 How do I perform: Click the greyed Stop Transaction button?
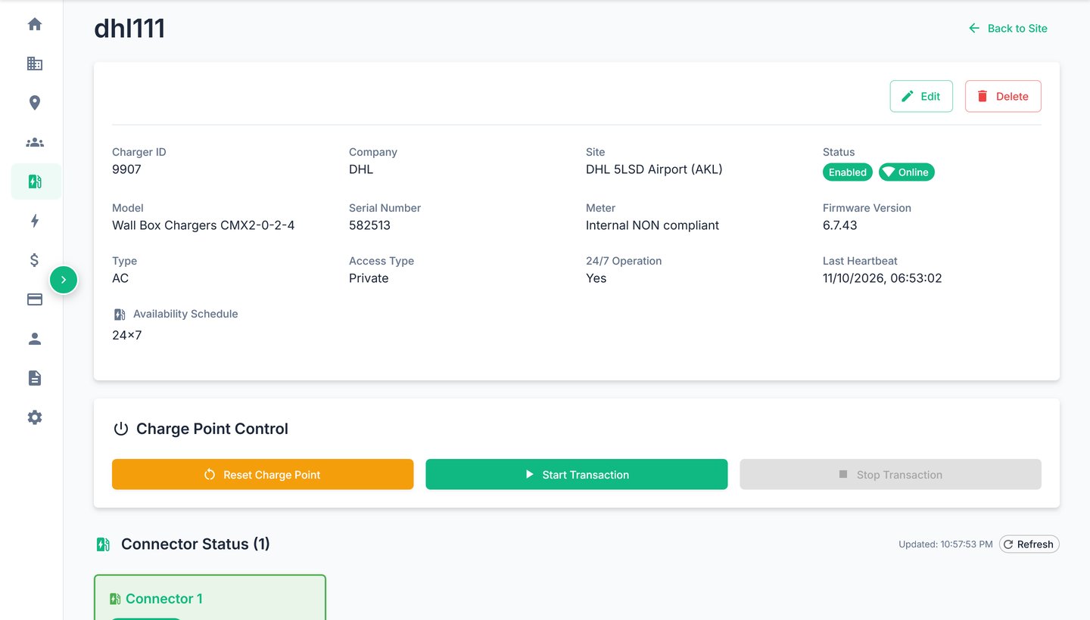[890, 474]
